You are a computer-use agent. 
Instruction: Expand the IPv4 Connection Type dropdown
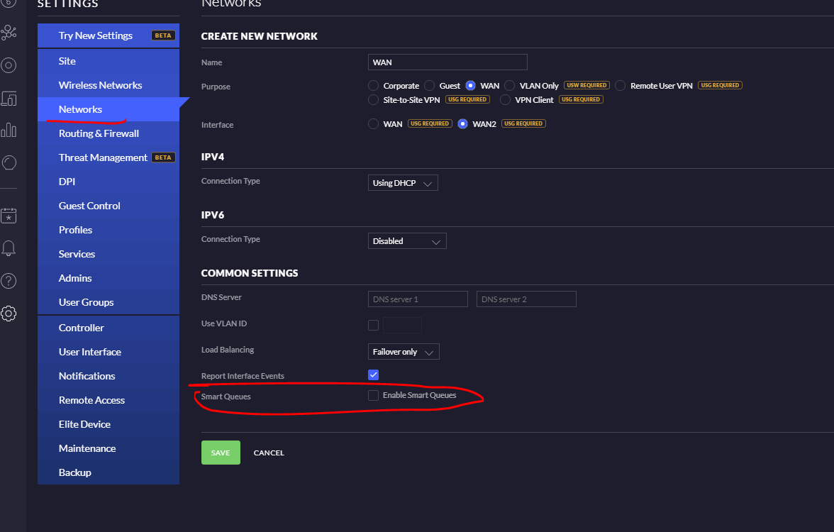[x=403, y=183]
